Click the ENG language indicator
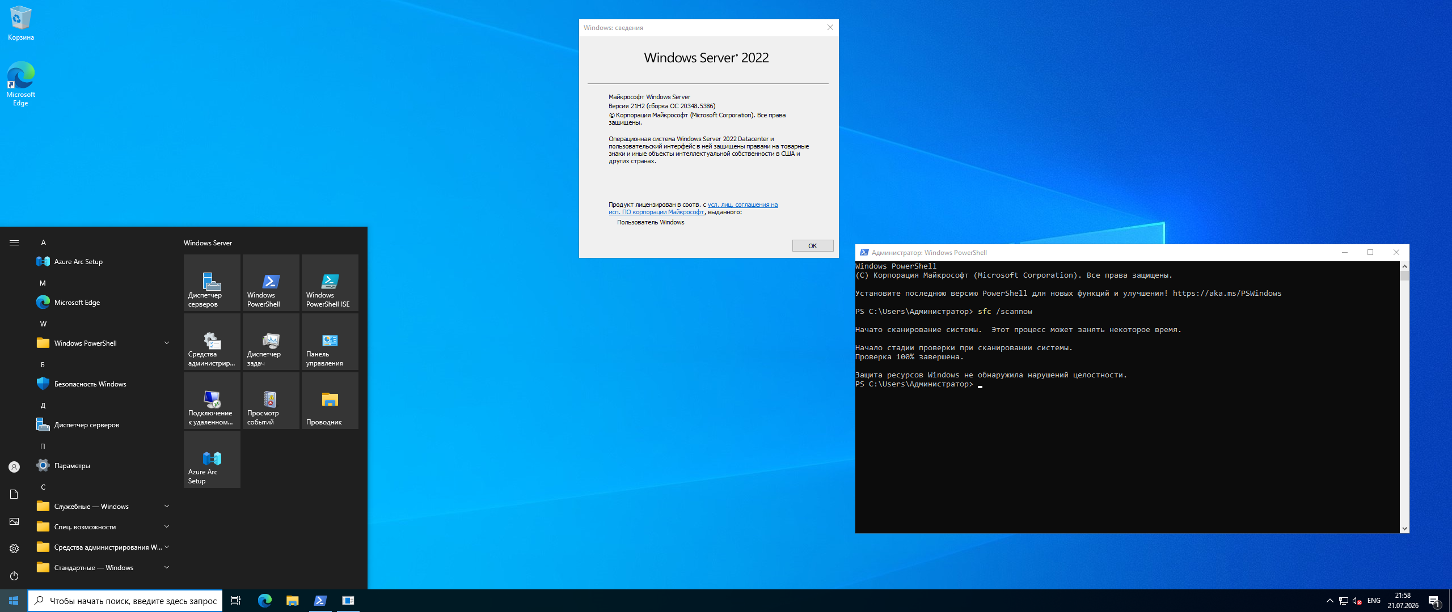This screenshot has height=612, width=1452. pos(1374,601)
